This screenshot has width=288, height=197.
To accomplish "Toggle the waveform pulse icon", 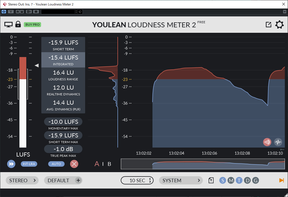I will tap(278, 142).
